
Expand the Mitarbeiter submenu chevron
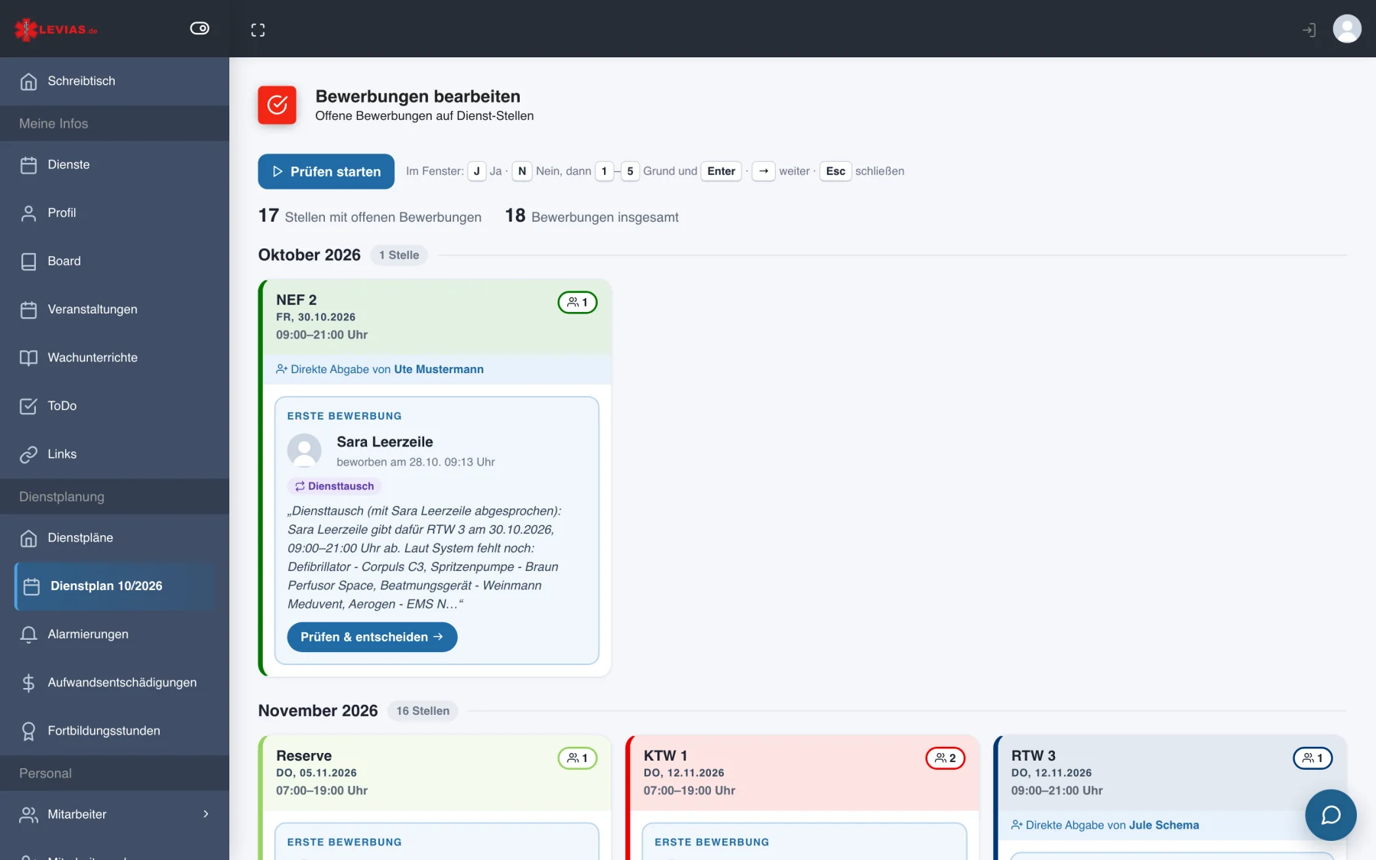206,814
